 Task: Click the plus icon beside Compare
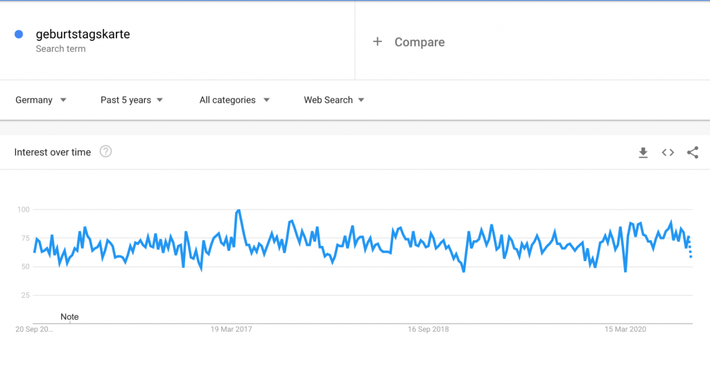pyautogui.click(x=377, y=42)
